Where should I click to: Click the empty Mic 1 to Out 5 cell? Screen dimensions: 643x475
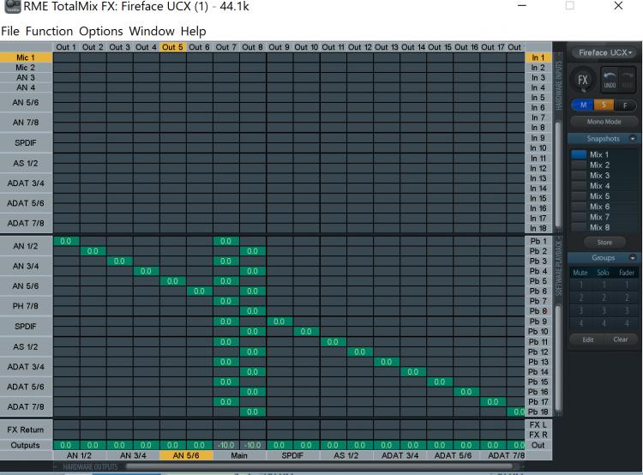coord(172,57)
